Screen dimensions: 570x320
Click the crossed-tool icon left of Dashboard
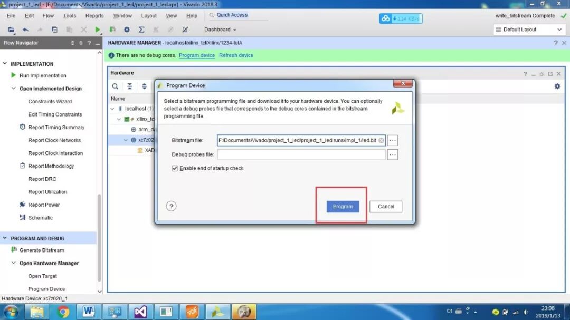[185, 30]
